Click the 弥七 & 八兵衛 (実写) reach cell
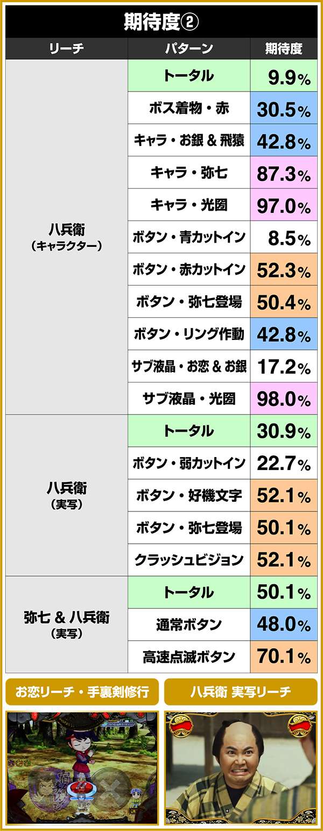The image size is (323, 831). 67,624
